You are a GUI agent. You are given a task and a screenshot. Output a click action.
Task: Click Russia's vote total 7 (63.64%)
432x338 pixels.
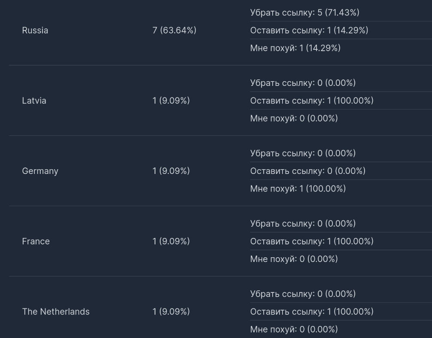(x=174, y=30)
